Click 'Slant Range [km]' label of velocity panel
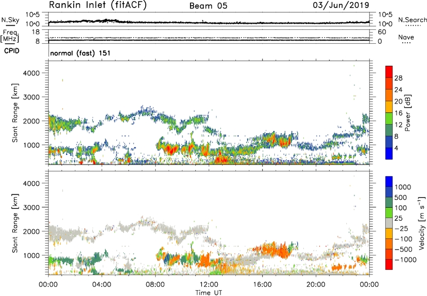 pos(15,223)
